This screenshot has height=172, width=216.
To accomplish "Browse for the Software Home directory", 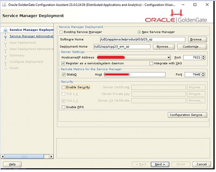I will tap(197, 39).
